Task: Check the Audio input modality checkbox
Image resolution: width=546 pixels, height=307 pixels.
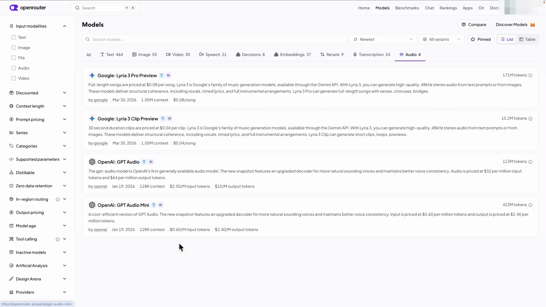Action: pos(14,68)
